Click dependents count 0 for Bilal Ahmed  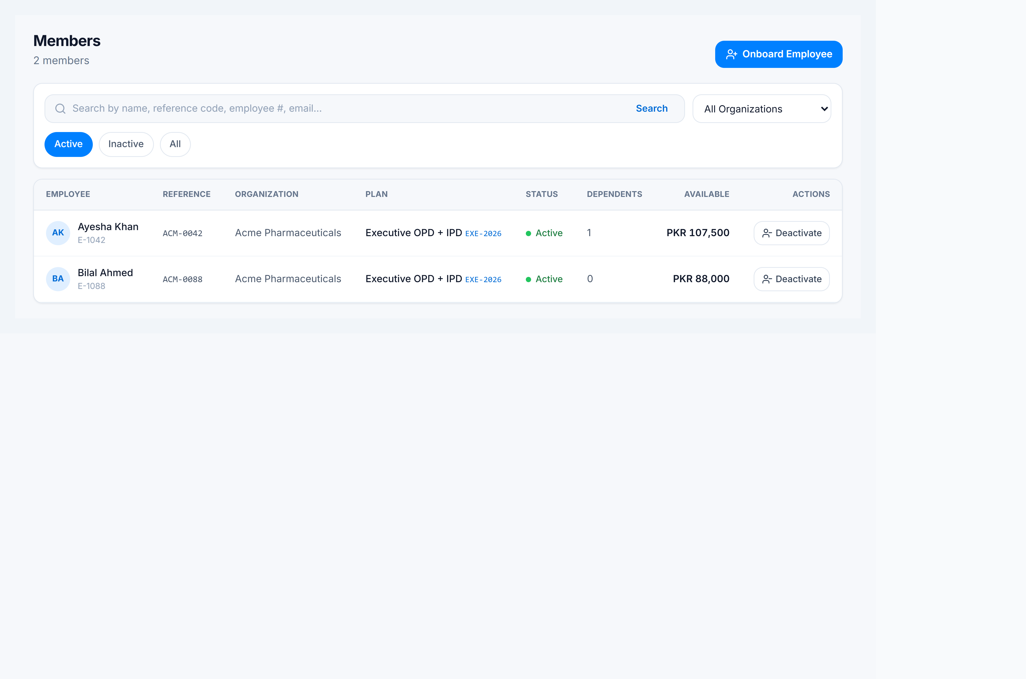pyautogui.click(x=590, y=279)
